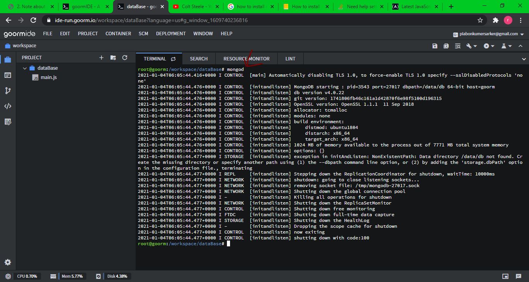Open the CONTAINER menu
The image size is (529, 282).
[x=118, y=34]
